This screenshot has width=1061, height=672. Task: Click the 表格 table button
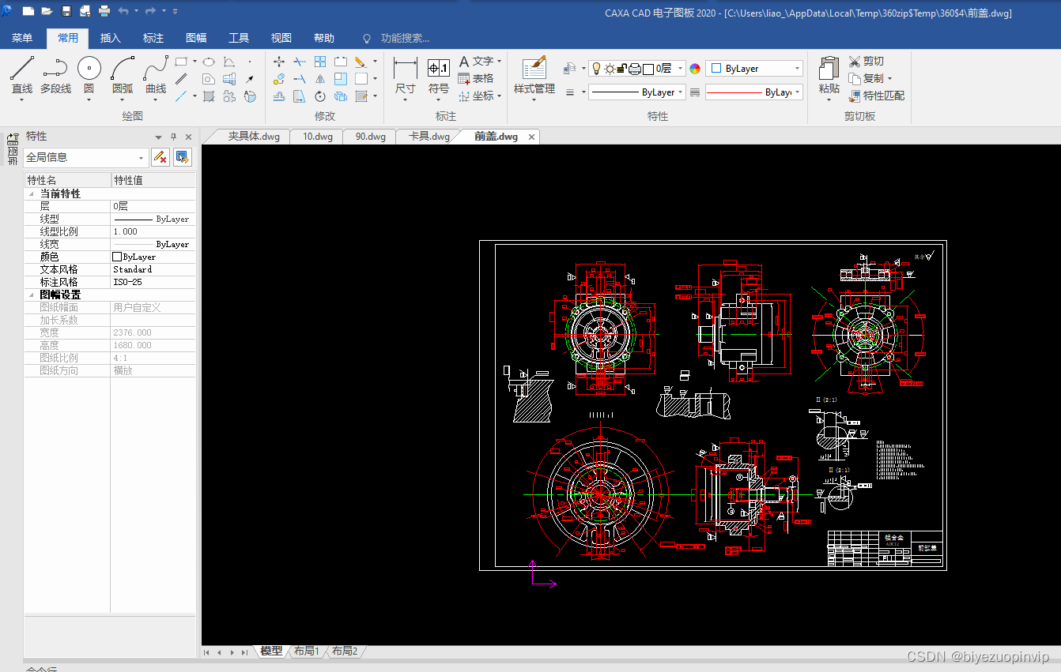pyautogui.click(x=476, y=79)
